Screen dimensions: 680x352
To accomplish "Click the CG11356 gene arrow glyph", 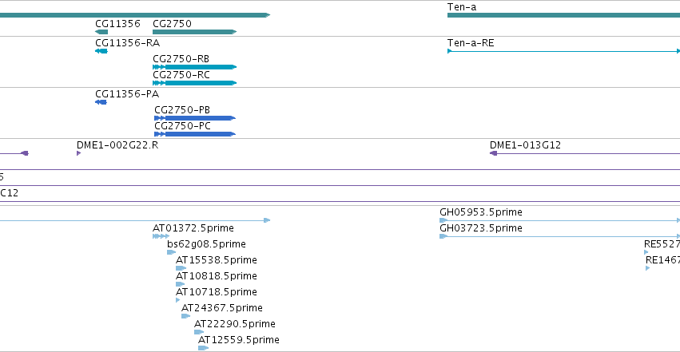I will pos(101,32).
